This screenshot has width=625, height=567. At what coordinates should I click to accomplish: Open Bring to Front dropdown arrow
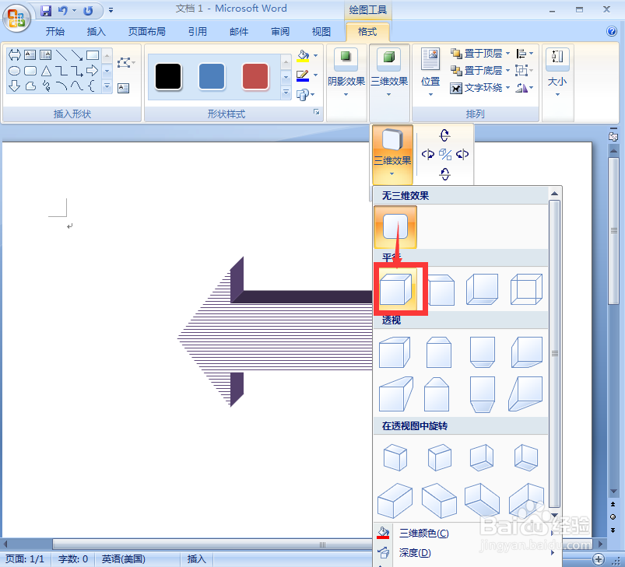[507, 53]
